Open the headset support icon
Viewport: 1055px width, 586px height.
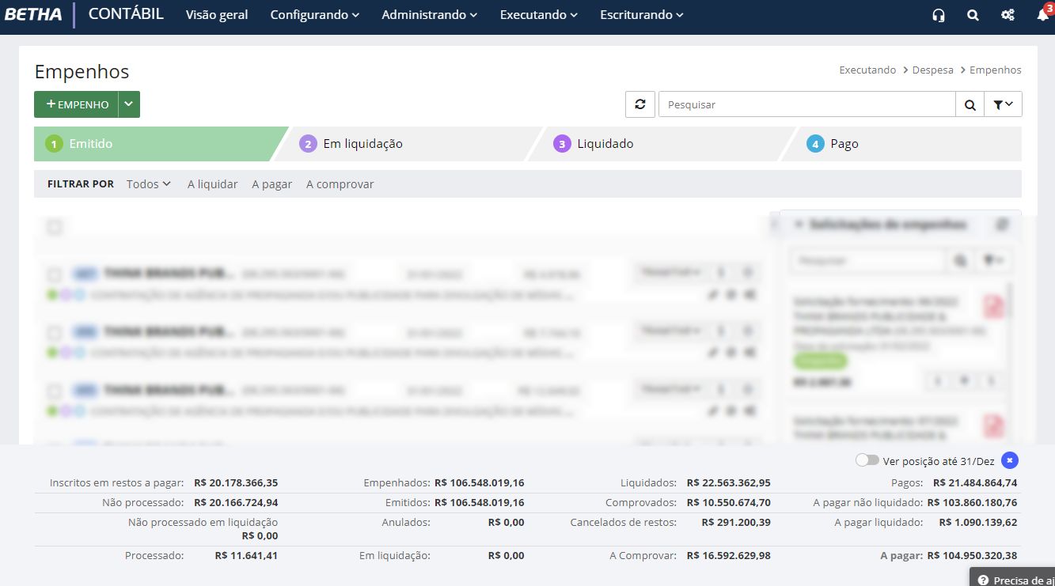click(x=939, y=15)
